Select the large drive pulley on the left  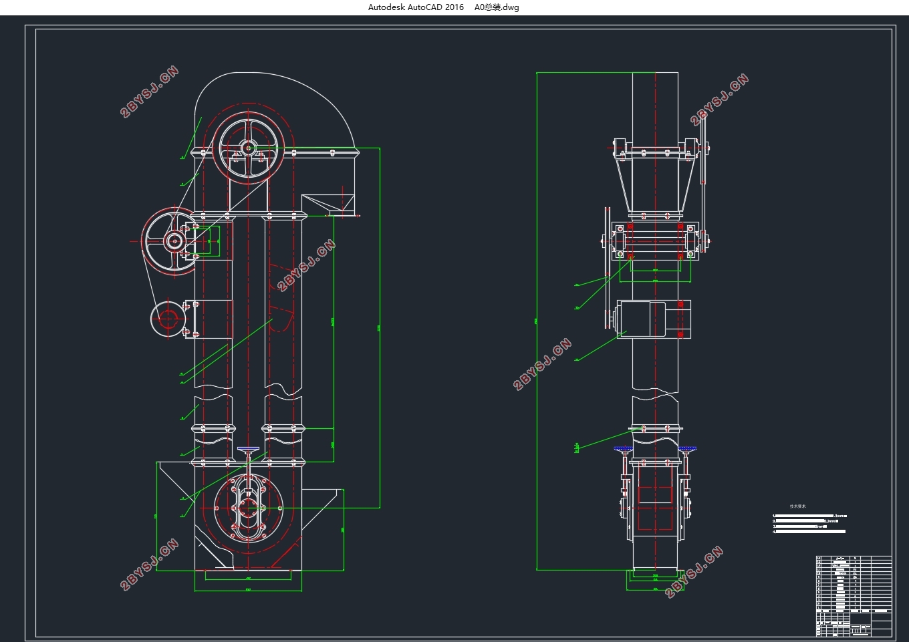pyautogui.click(x=174, y=241)
